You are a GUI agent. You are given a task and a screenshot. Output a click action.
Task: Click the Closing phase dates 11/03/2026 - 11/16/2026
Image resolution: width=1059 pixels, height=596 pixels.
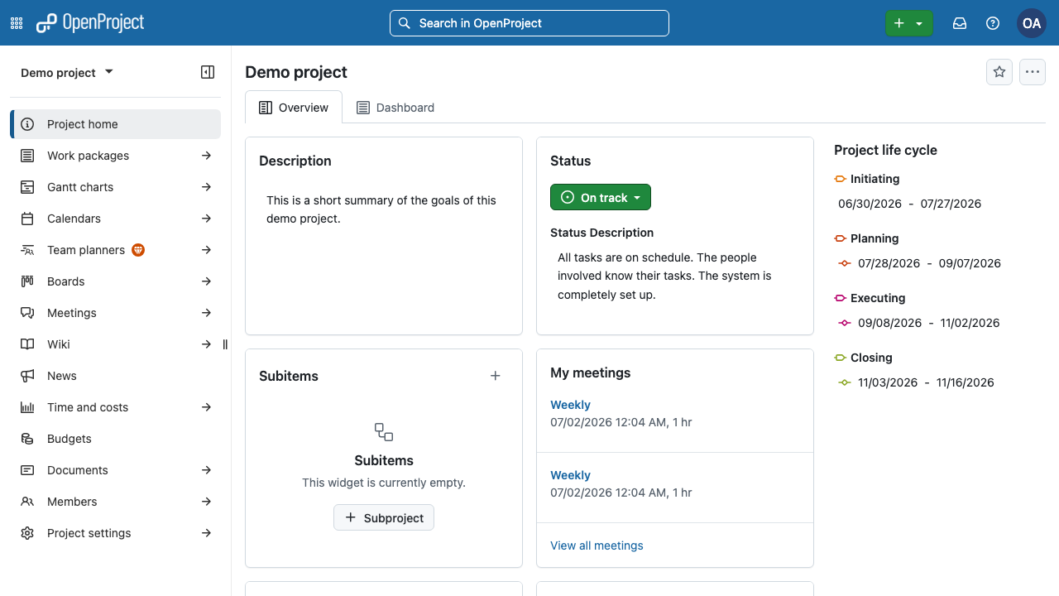point(926,382)
